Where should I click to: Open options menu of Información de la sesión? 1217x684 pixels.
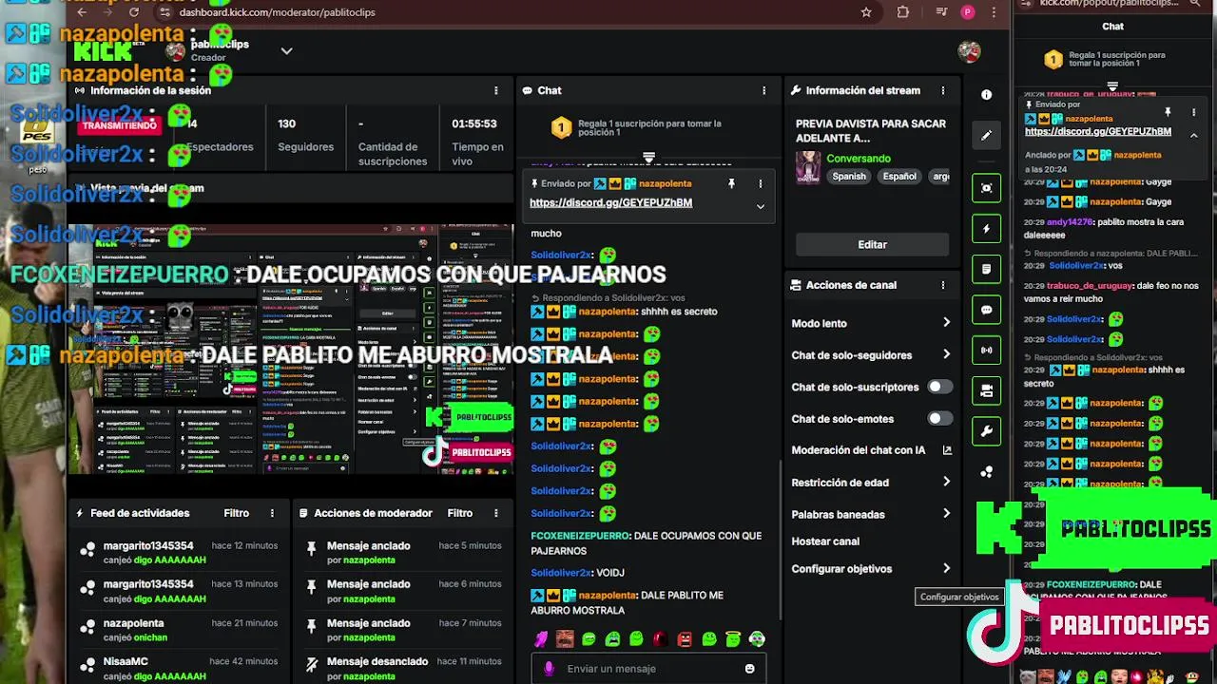(x=495, y=90)
